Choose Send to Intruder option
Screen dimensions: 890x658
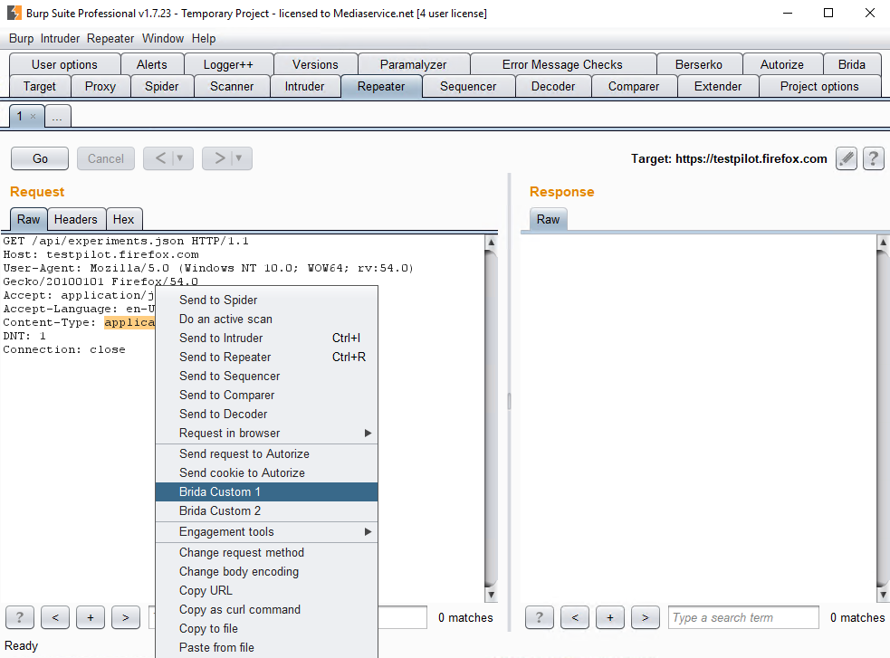click(221, 338)
